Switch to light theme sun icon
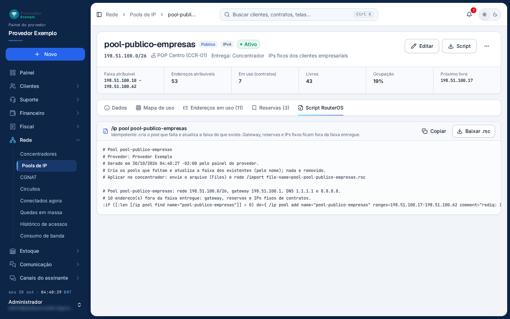Screen dimensions: 510x319 click(484, 15)
